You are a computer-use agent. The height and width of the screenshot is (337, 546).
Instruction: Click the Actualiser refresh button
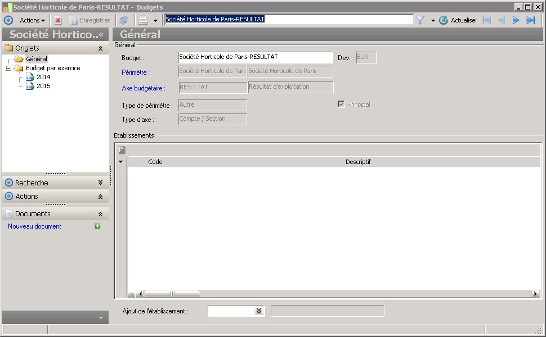(x=458, y=20)
